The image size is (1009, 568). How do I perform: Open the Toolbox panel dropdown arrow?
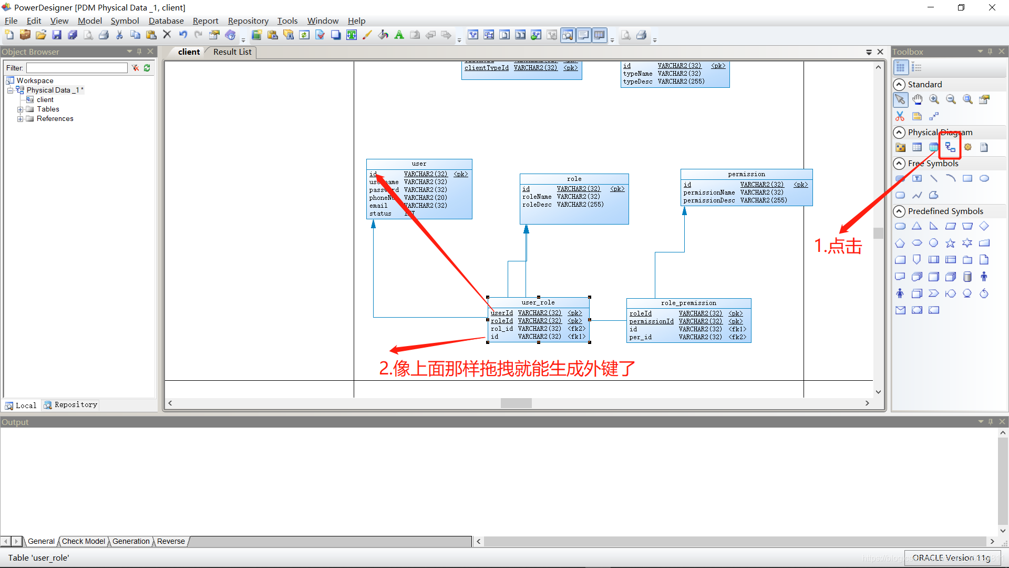click(980, 52)
